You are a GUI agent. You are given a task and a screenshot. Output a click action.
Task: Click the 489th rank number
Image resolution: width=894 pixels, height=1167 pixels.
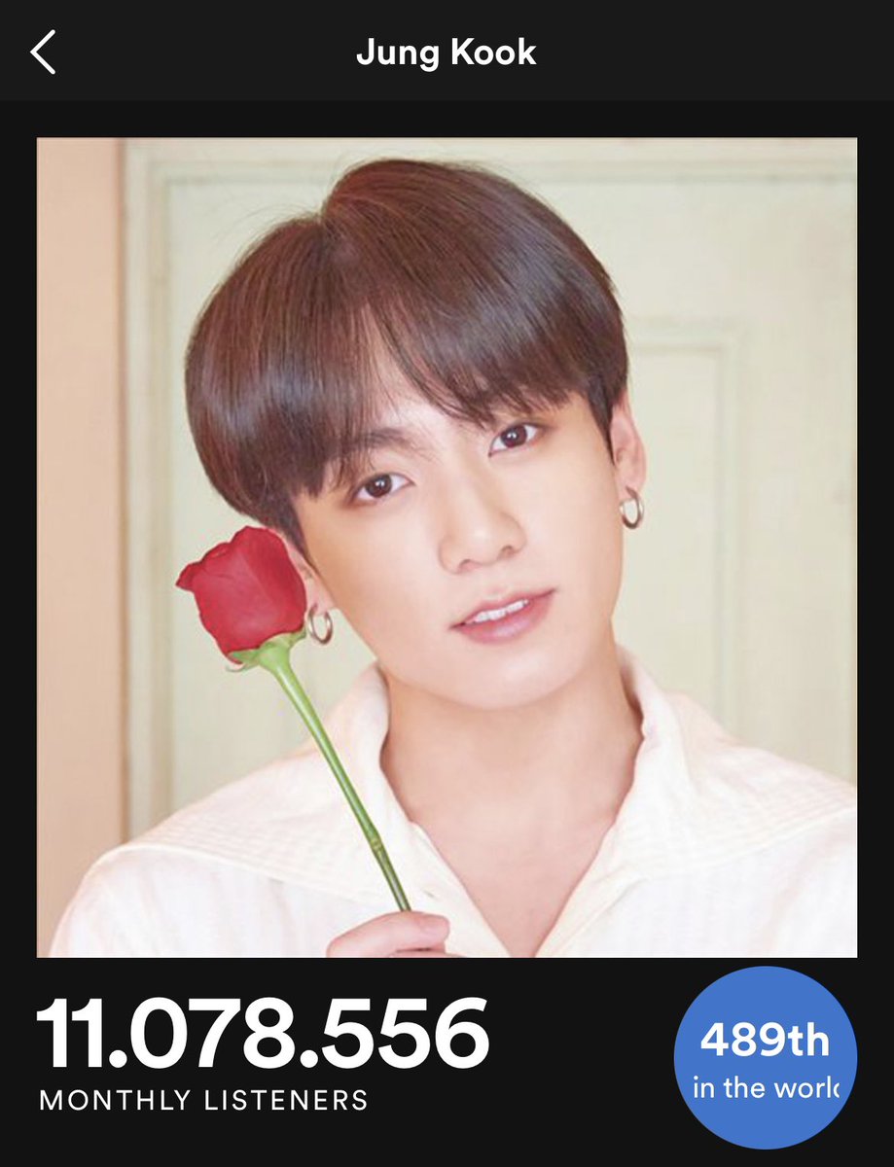point(765,1042)
